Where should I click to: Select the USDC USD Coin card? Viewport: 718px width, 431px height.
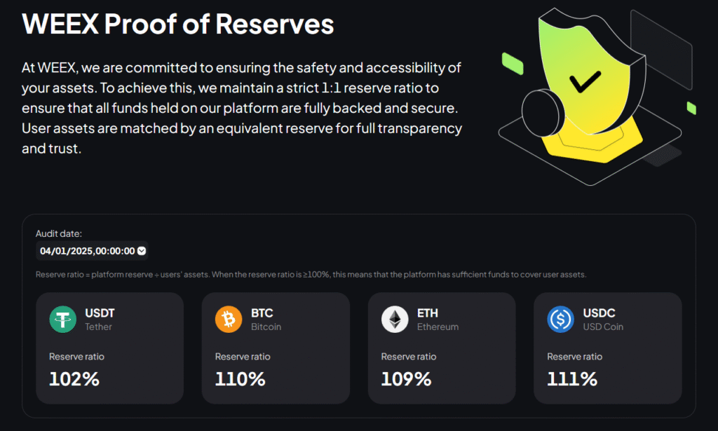pos(607,347)
